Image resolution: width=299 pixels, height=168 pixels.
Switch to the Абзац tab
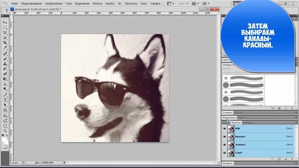(238, 112)
